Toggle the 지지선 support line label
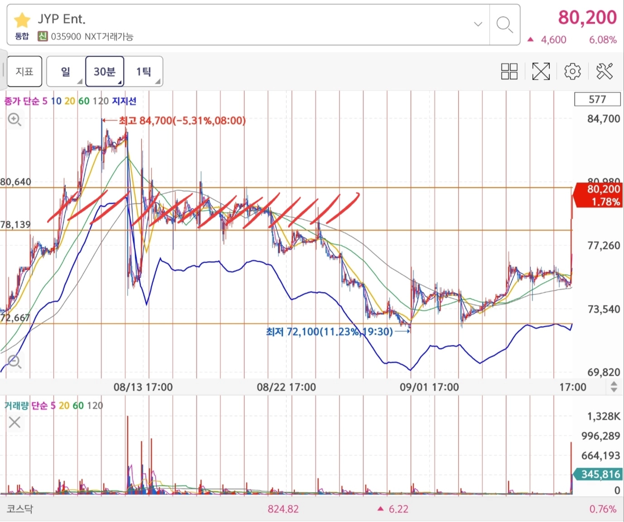Image resolution: width=624 pixels, height=522 pixels. click(124, 101)
